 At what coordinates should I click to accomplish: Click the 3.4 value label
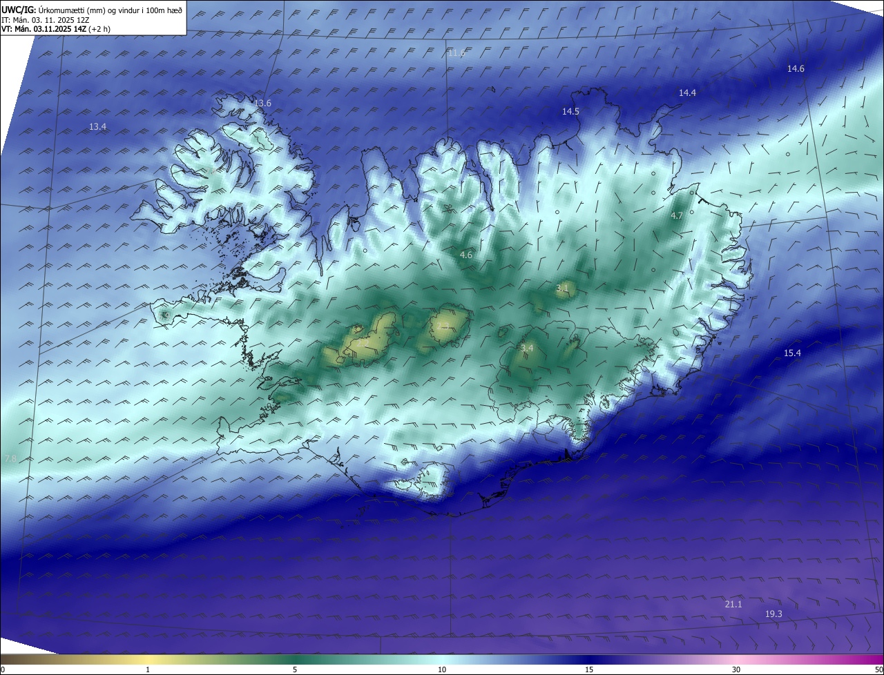[x=527, y=348]
